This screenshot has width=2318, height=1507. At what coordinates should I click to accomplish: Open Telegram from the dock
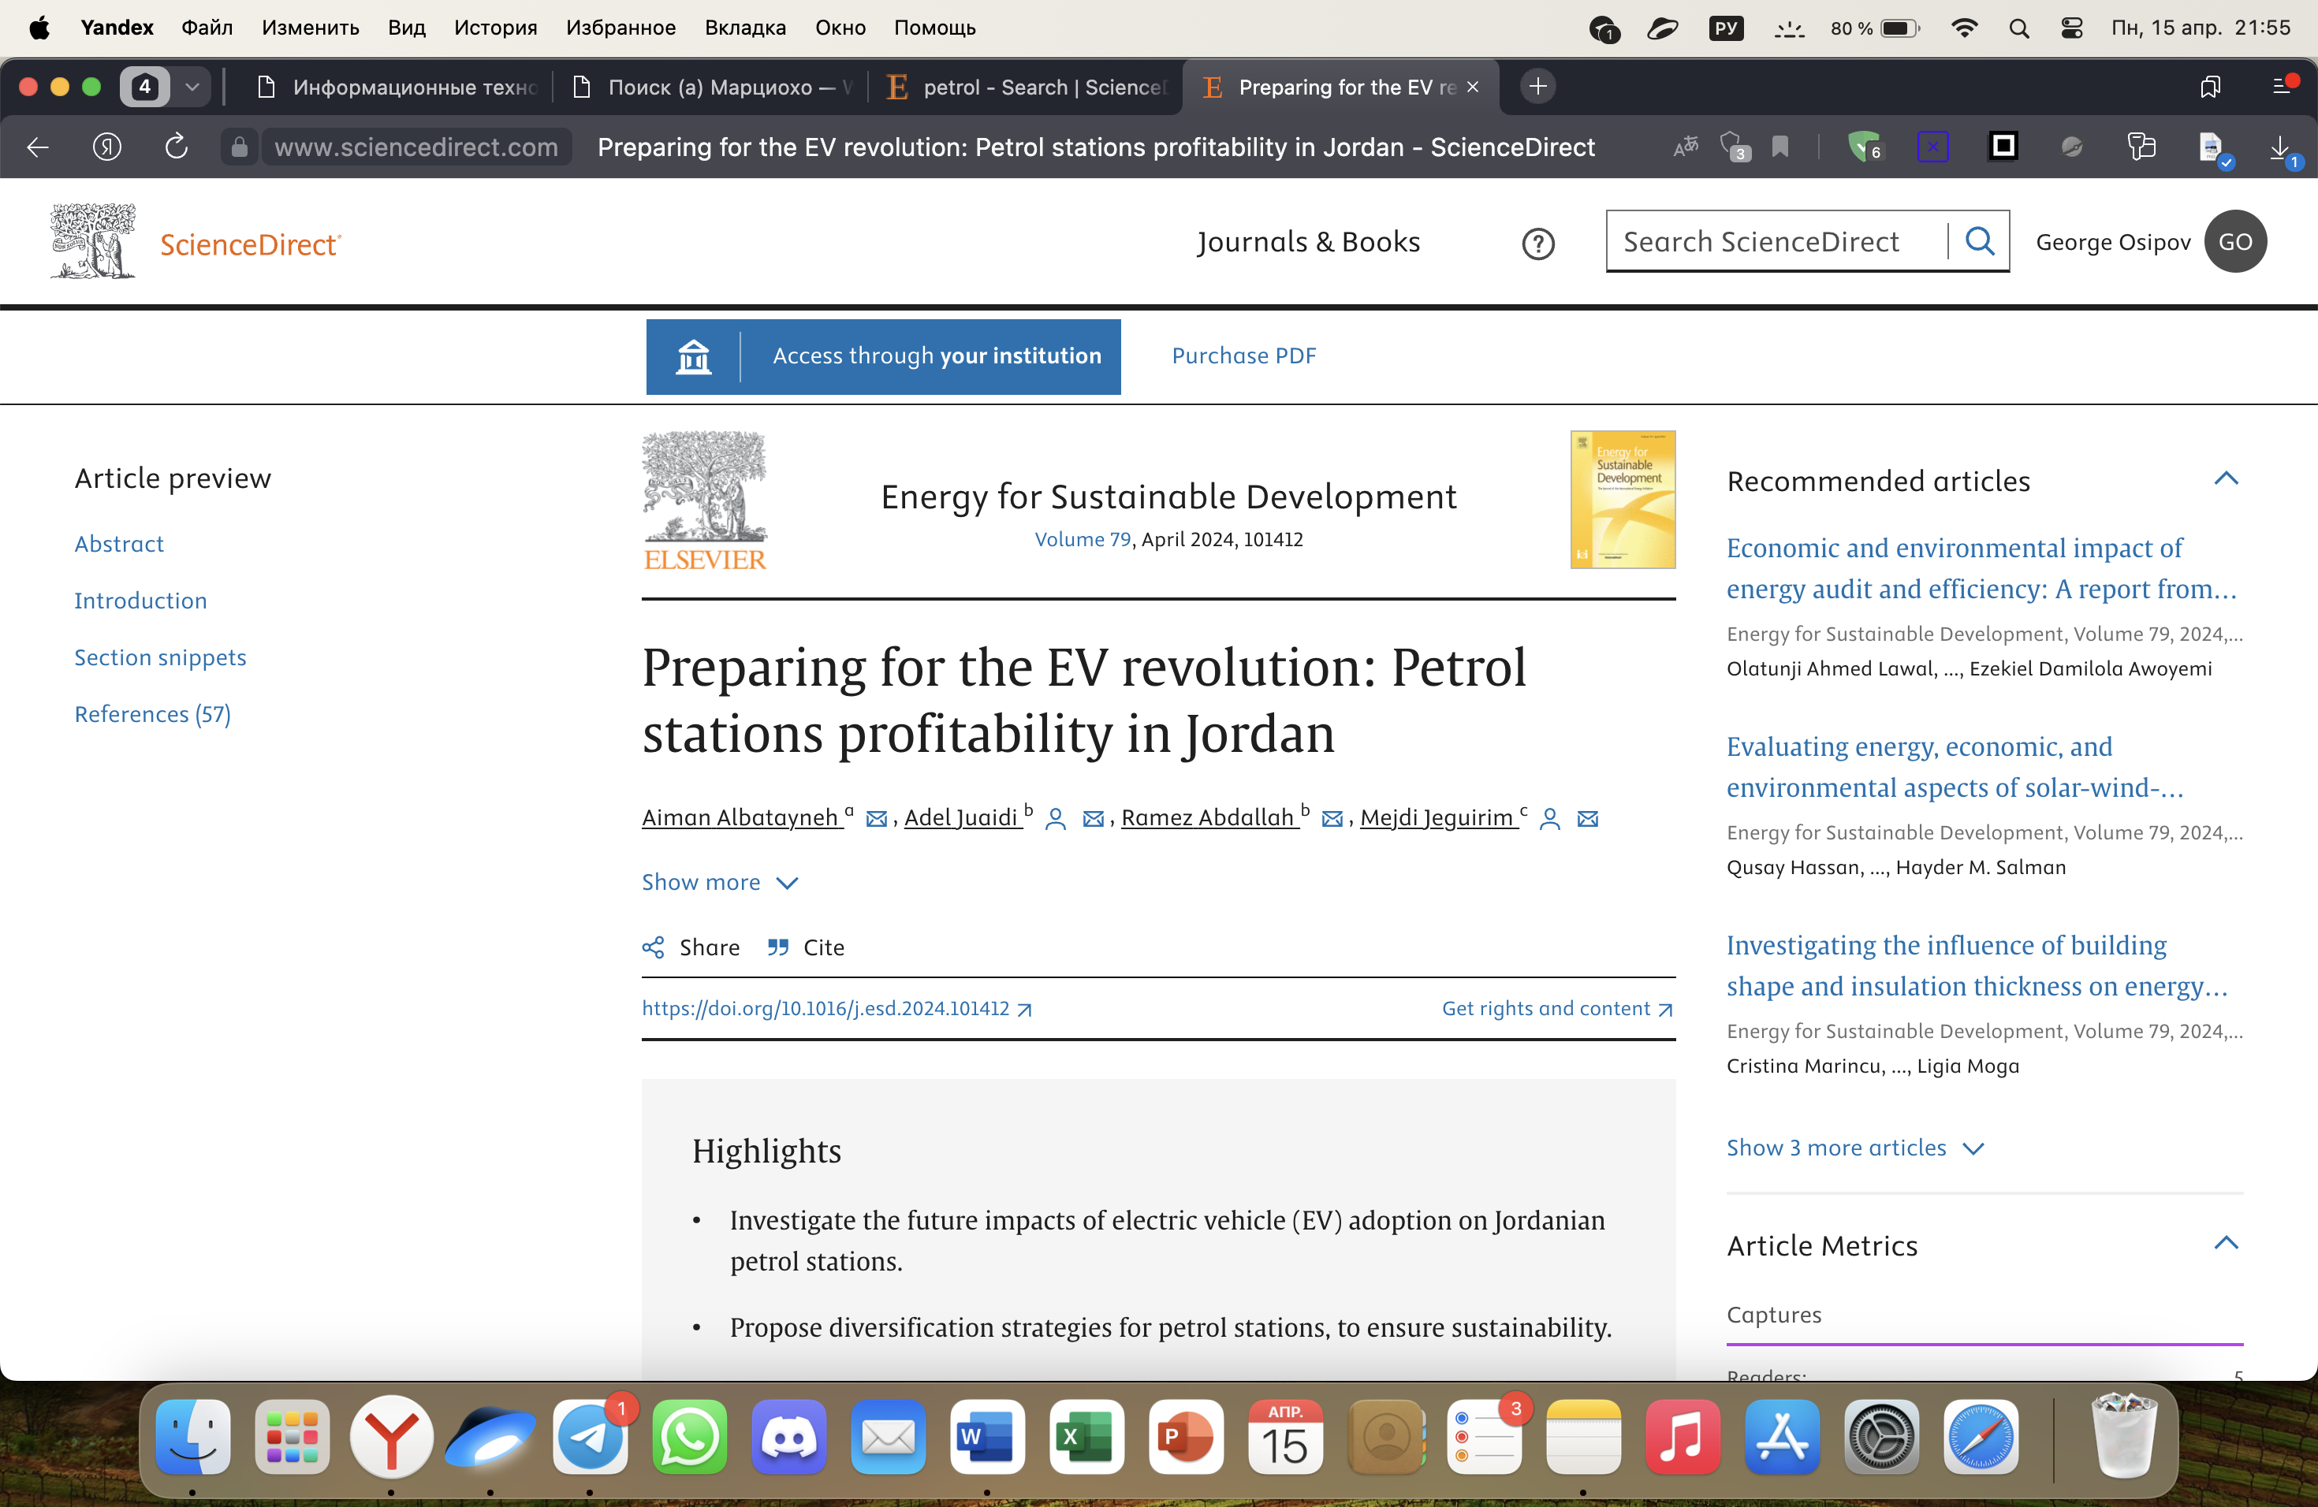coord(591,1437)
